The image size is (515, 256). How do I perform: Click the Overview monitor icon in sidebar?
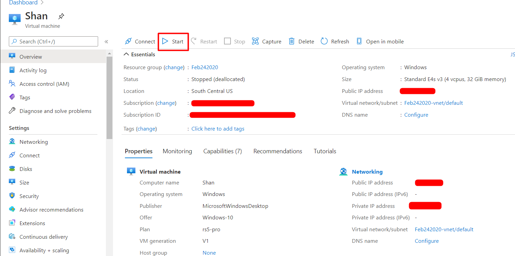(12, 56)
